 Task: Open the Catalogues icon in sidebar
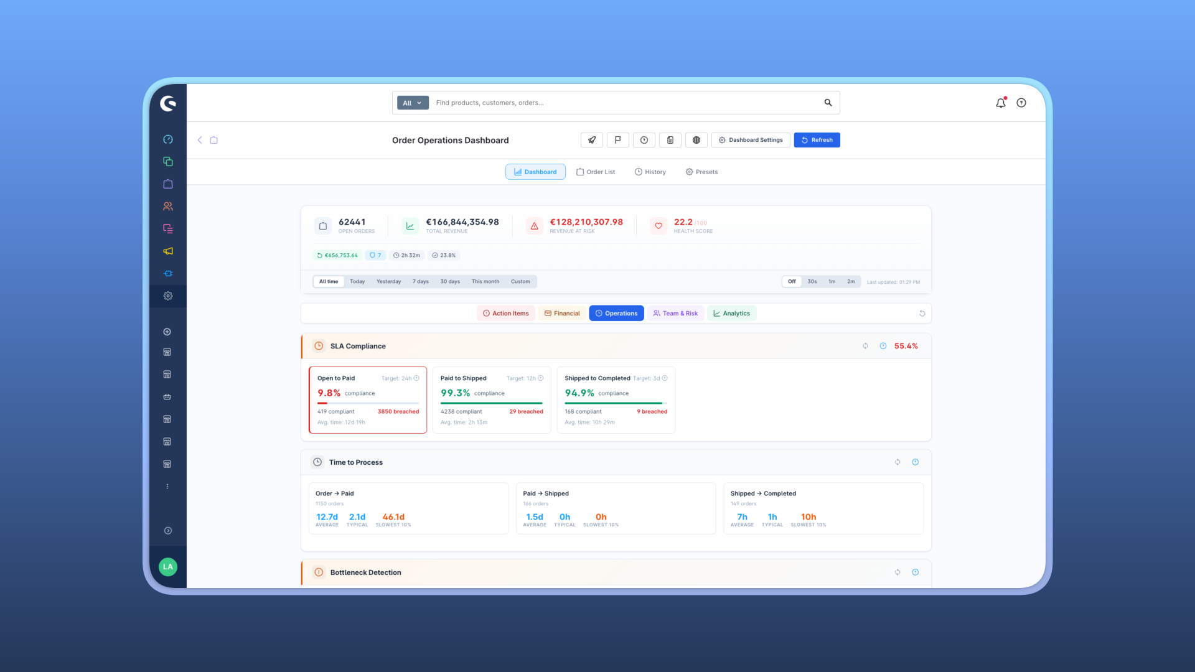168,162
